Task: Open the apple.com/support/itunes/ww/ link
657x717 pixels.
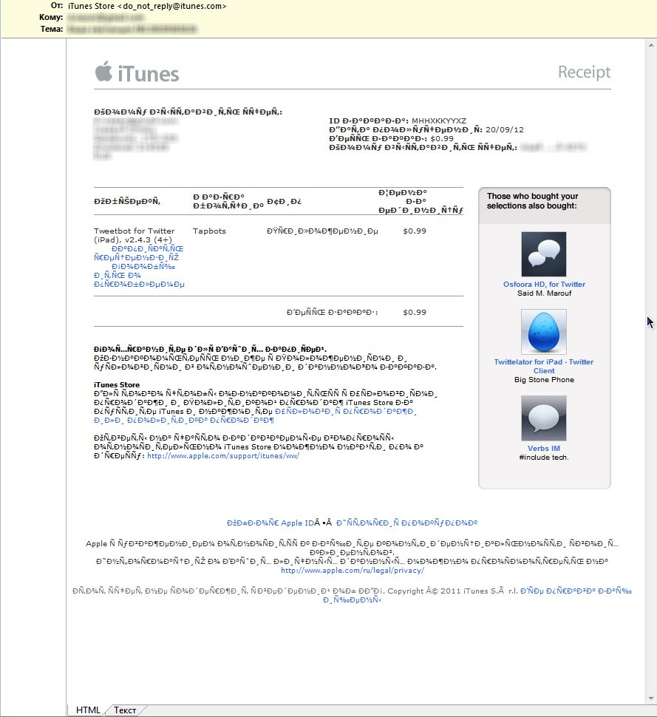Action: [223, 456]
